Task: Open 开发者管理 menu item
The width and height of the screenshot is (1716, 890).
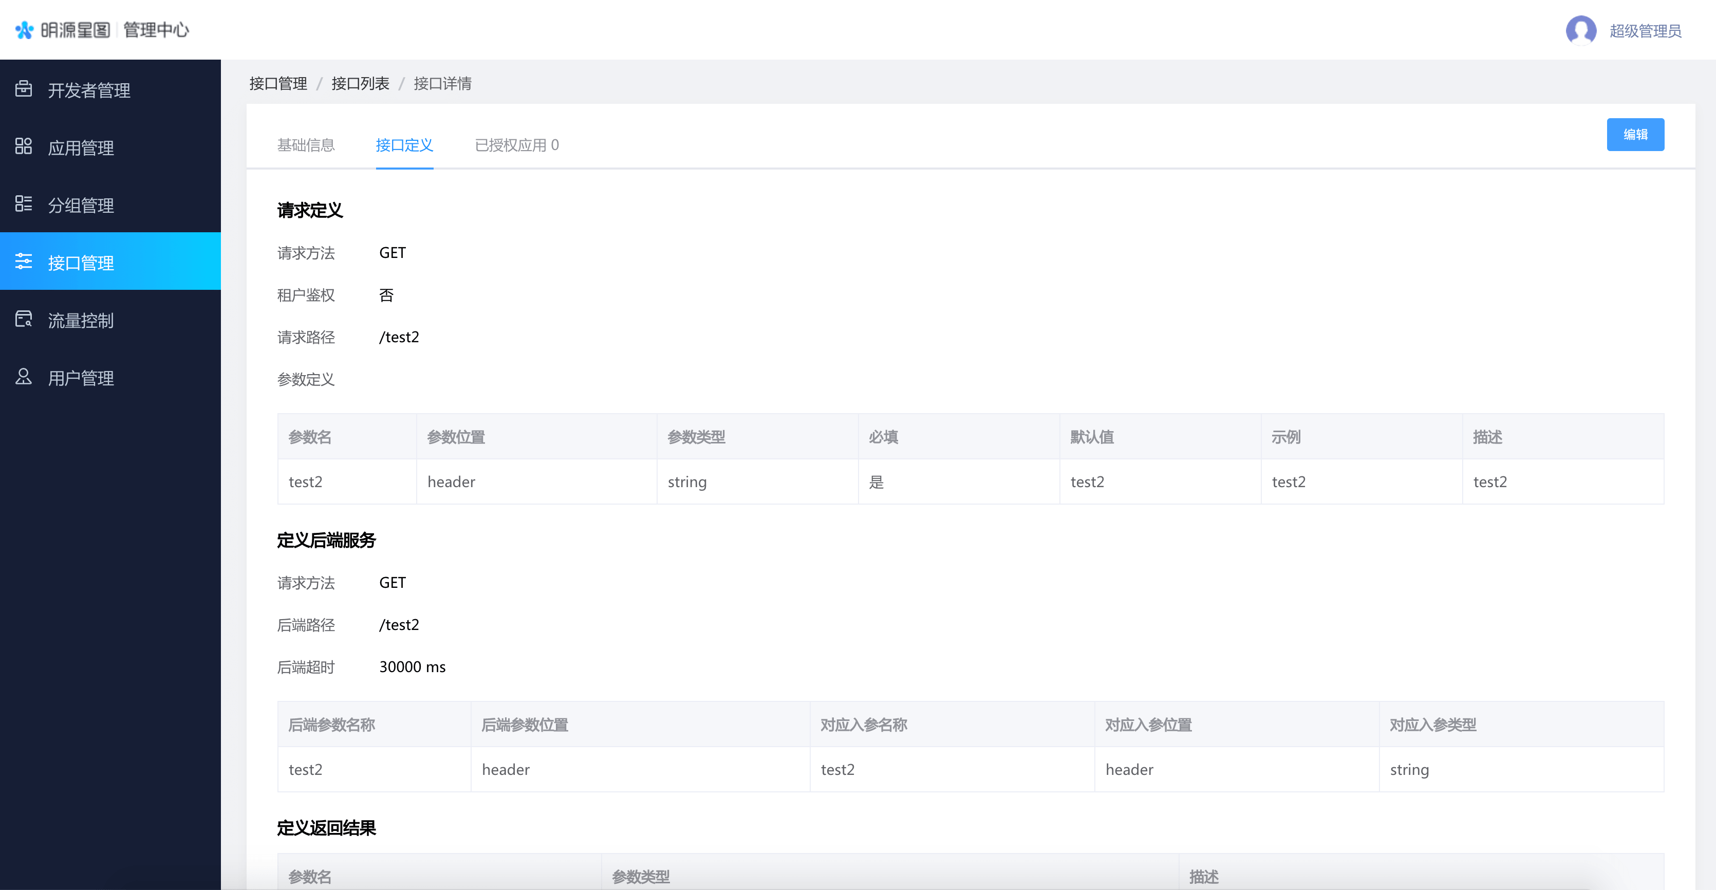Action: click(x=88, y=90)
